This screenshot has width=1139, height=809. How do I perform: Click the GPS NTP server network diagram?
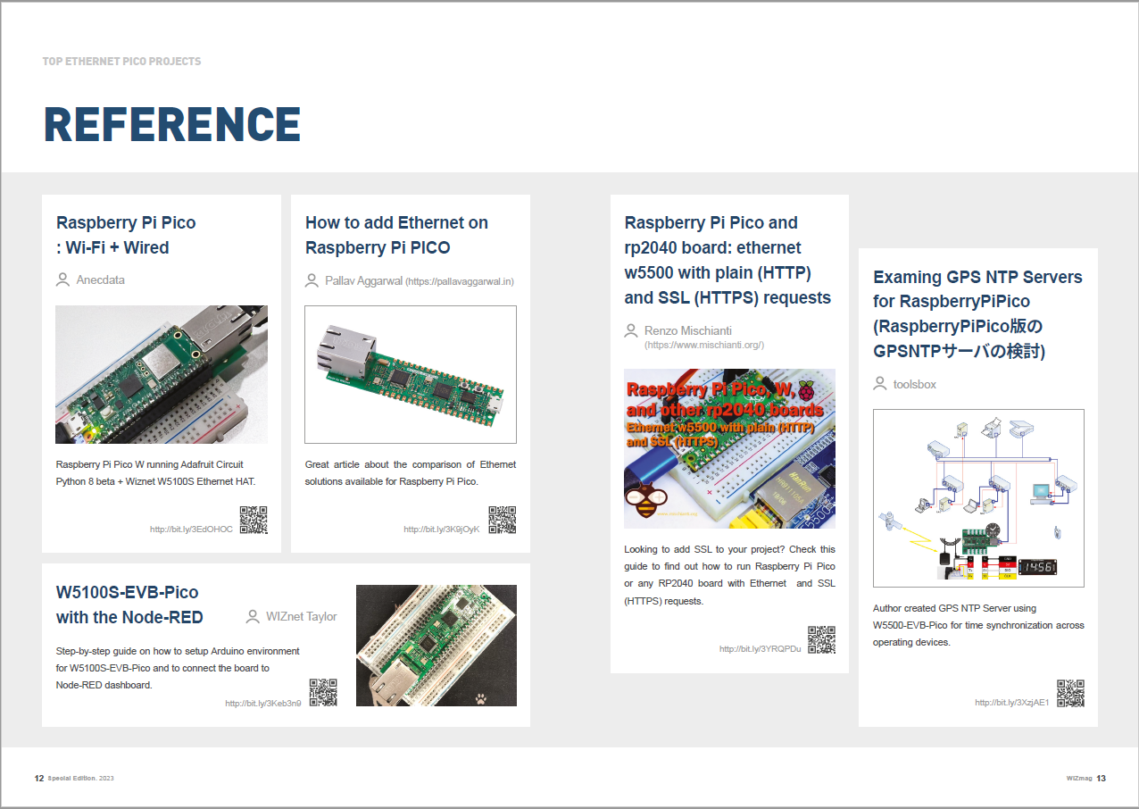coord(978,498)
